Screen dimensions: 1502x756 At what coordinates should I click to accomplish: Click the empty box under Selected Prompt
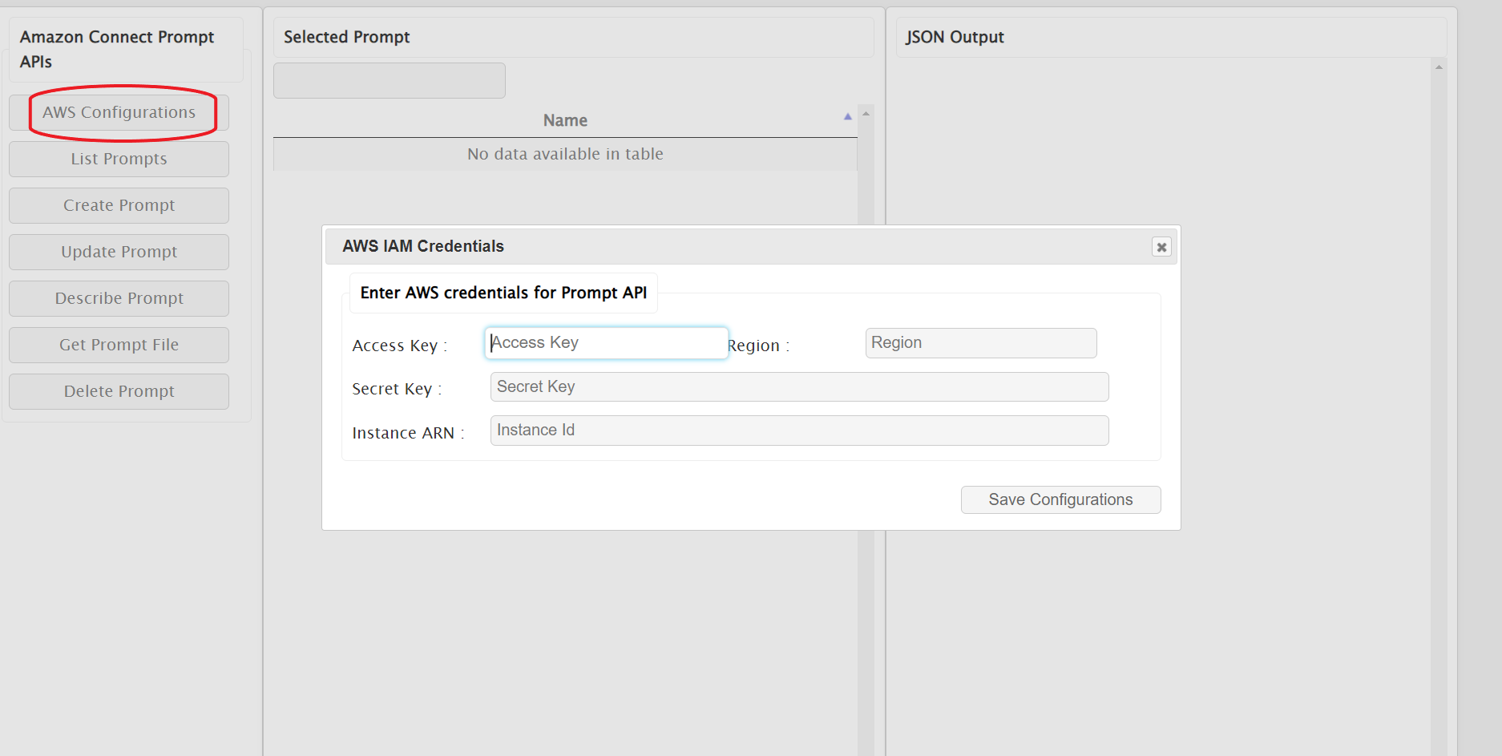click(390, 80)
